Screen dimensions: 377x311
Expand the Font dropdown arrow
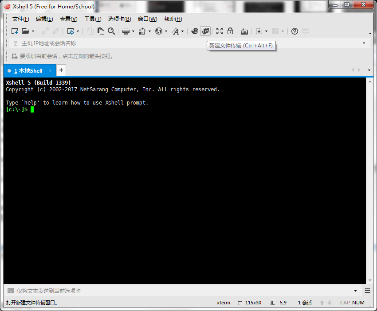pyautogui.click(x=183, y=31)
